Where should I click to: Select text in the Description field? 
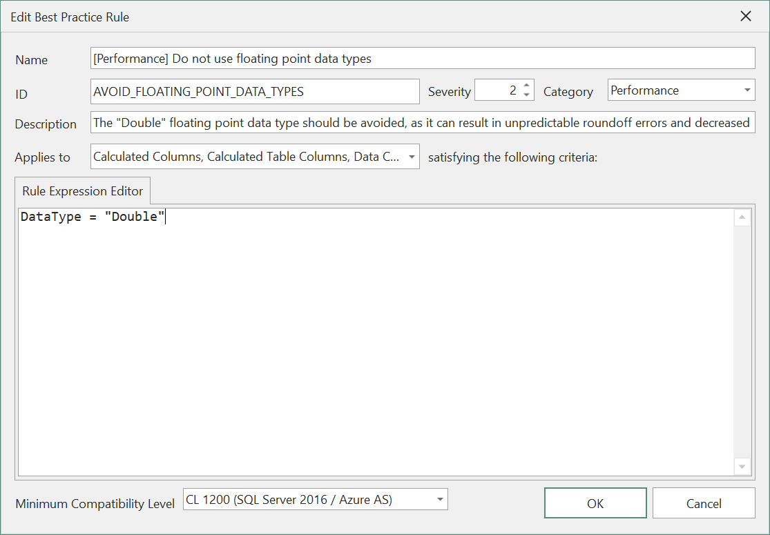[414, 122]
